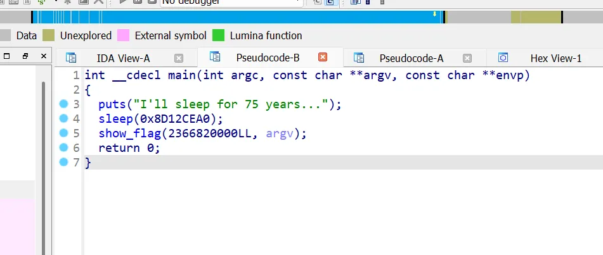Close the left side panel
The image size is (603, 255).
[x=44, y=56]
